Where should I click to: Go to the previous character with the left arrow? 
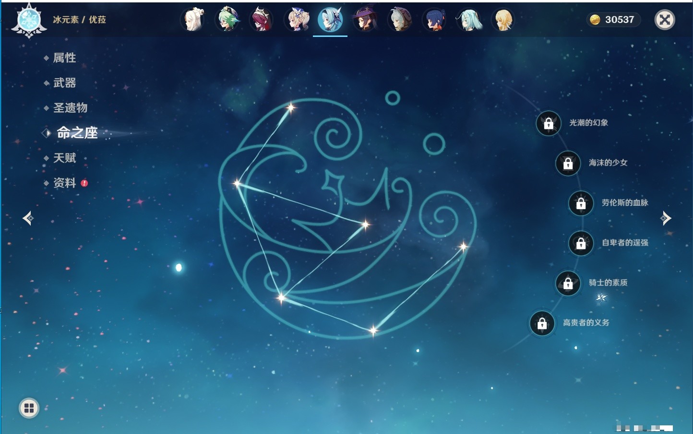[28, 218]
